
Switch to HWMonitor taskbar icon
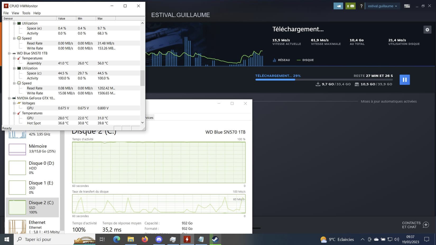coord(187,239)
